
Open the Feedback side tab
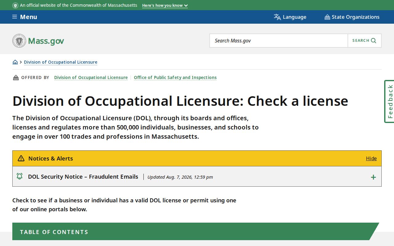[x=389, y=101]
